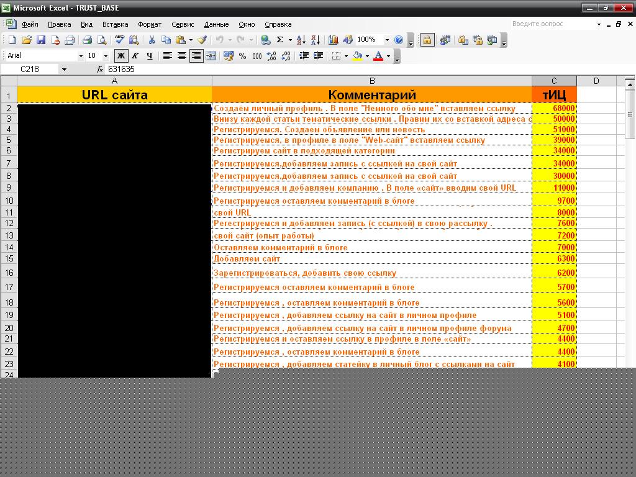Open the Research pane icon
The image size is (636, 477).
click(x=134, y=40)
